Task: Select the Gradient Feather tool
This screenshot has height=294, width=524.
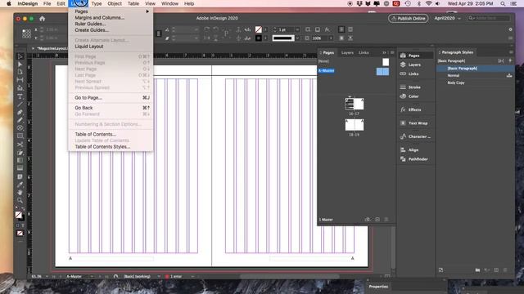Action: point(20,168)
